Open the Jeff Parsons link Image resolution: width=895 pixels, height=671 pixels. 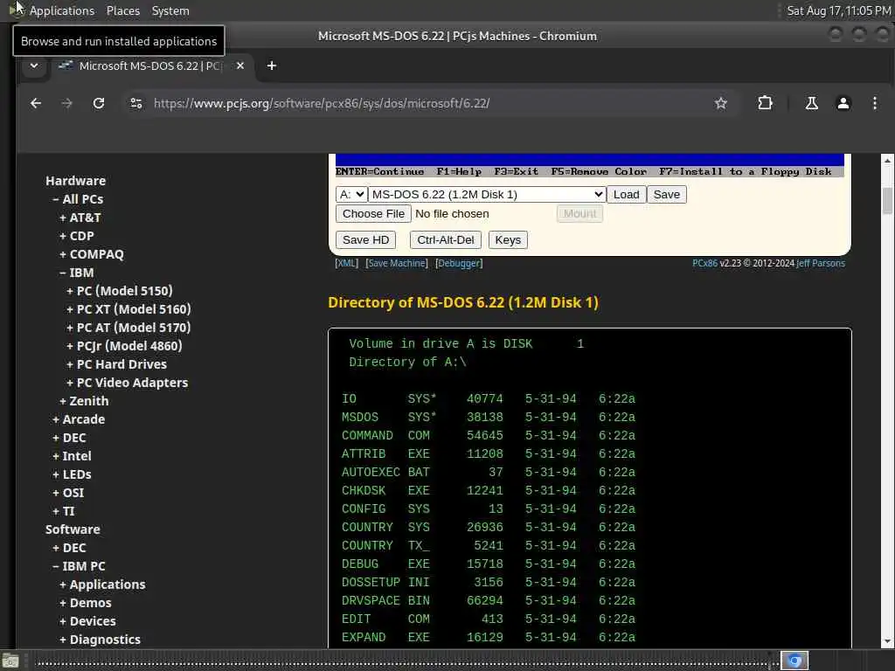(x=821, y=263)
